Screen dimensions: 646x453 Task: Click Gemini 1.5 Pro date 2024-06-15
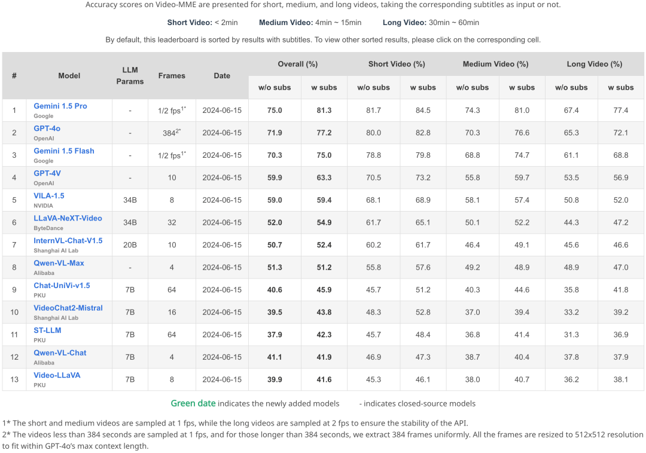pyautogui.click(x=222, y=111)
